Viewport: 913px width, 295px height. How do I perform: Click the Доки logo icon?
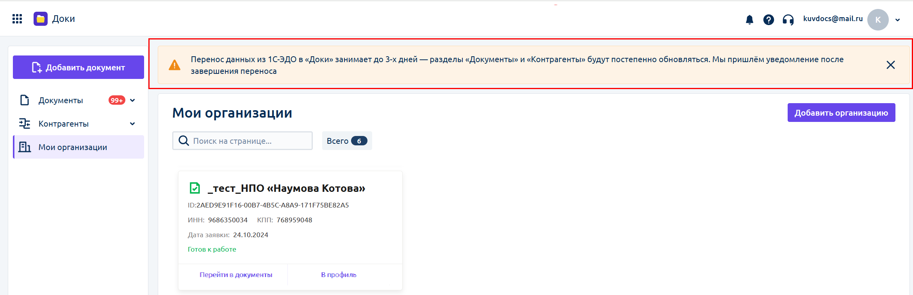[x=41, y=19]
